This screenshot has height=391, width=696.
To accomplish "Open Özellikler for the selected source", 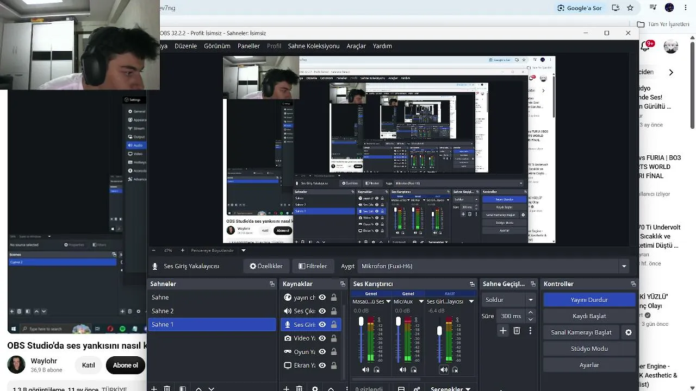I will click(266, 266).
